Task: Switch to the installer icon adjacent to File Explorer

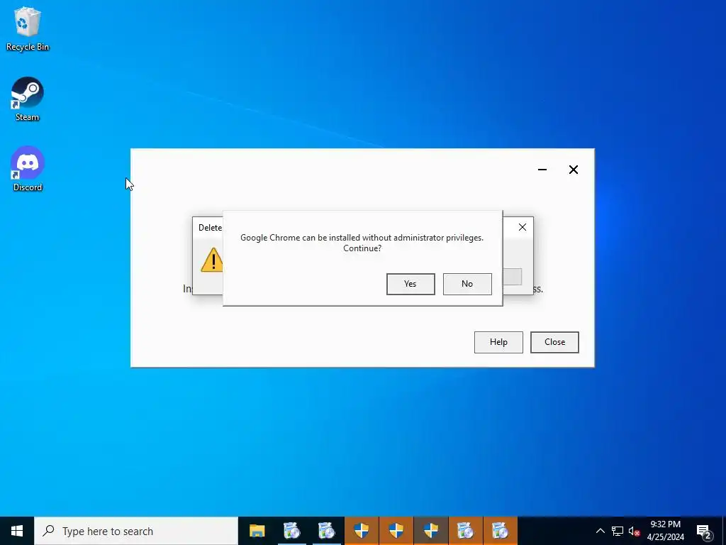Action: (x=291, y=531)
